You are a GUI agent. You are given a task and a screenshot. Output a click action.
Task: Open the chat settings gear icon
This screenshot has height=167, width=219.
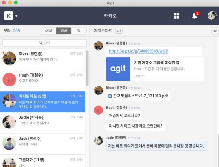215,31
